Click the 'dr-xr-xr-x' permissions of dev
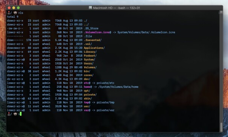This screenshot has width=228, height=137. 15,79
